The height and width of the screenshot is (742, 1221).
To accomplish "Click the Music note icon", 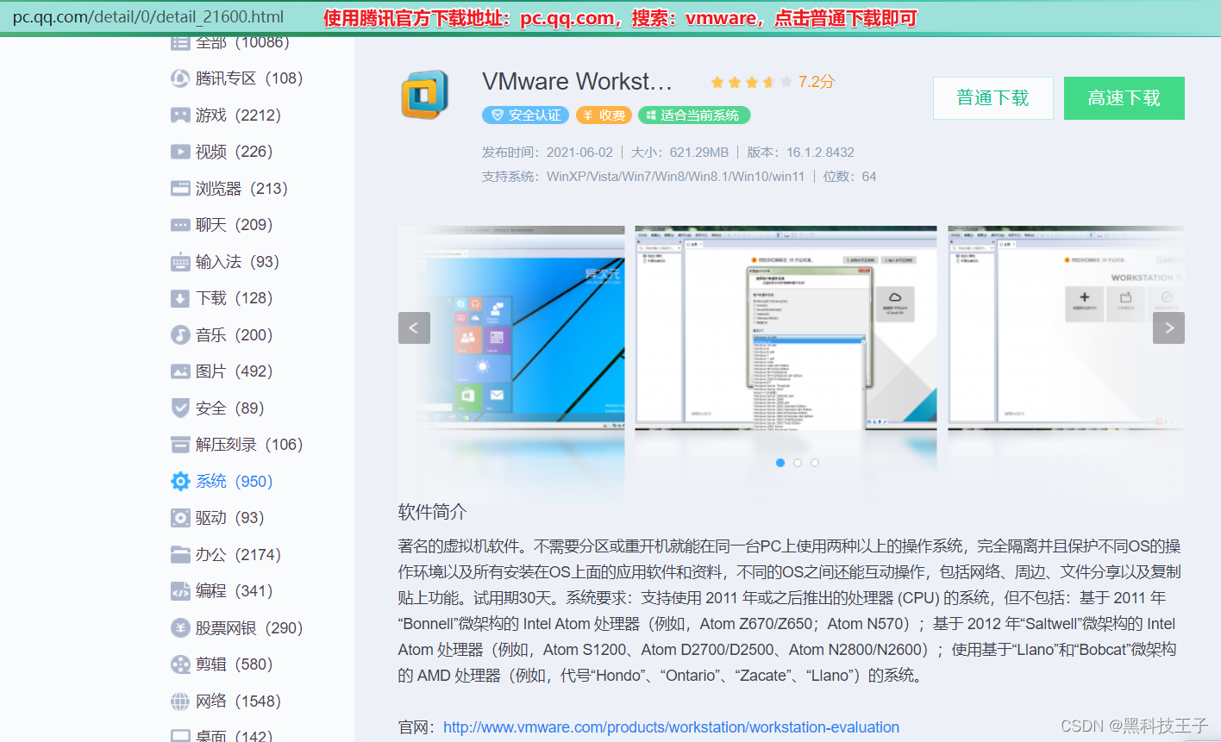I will [x=180, y=335].
